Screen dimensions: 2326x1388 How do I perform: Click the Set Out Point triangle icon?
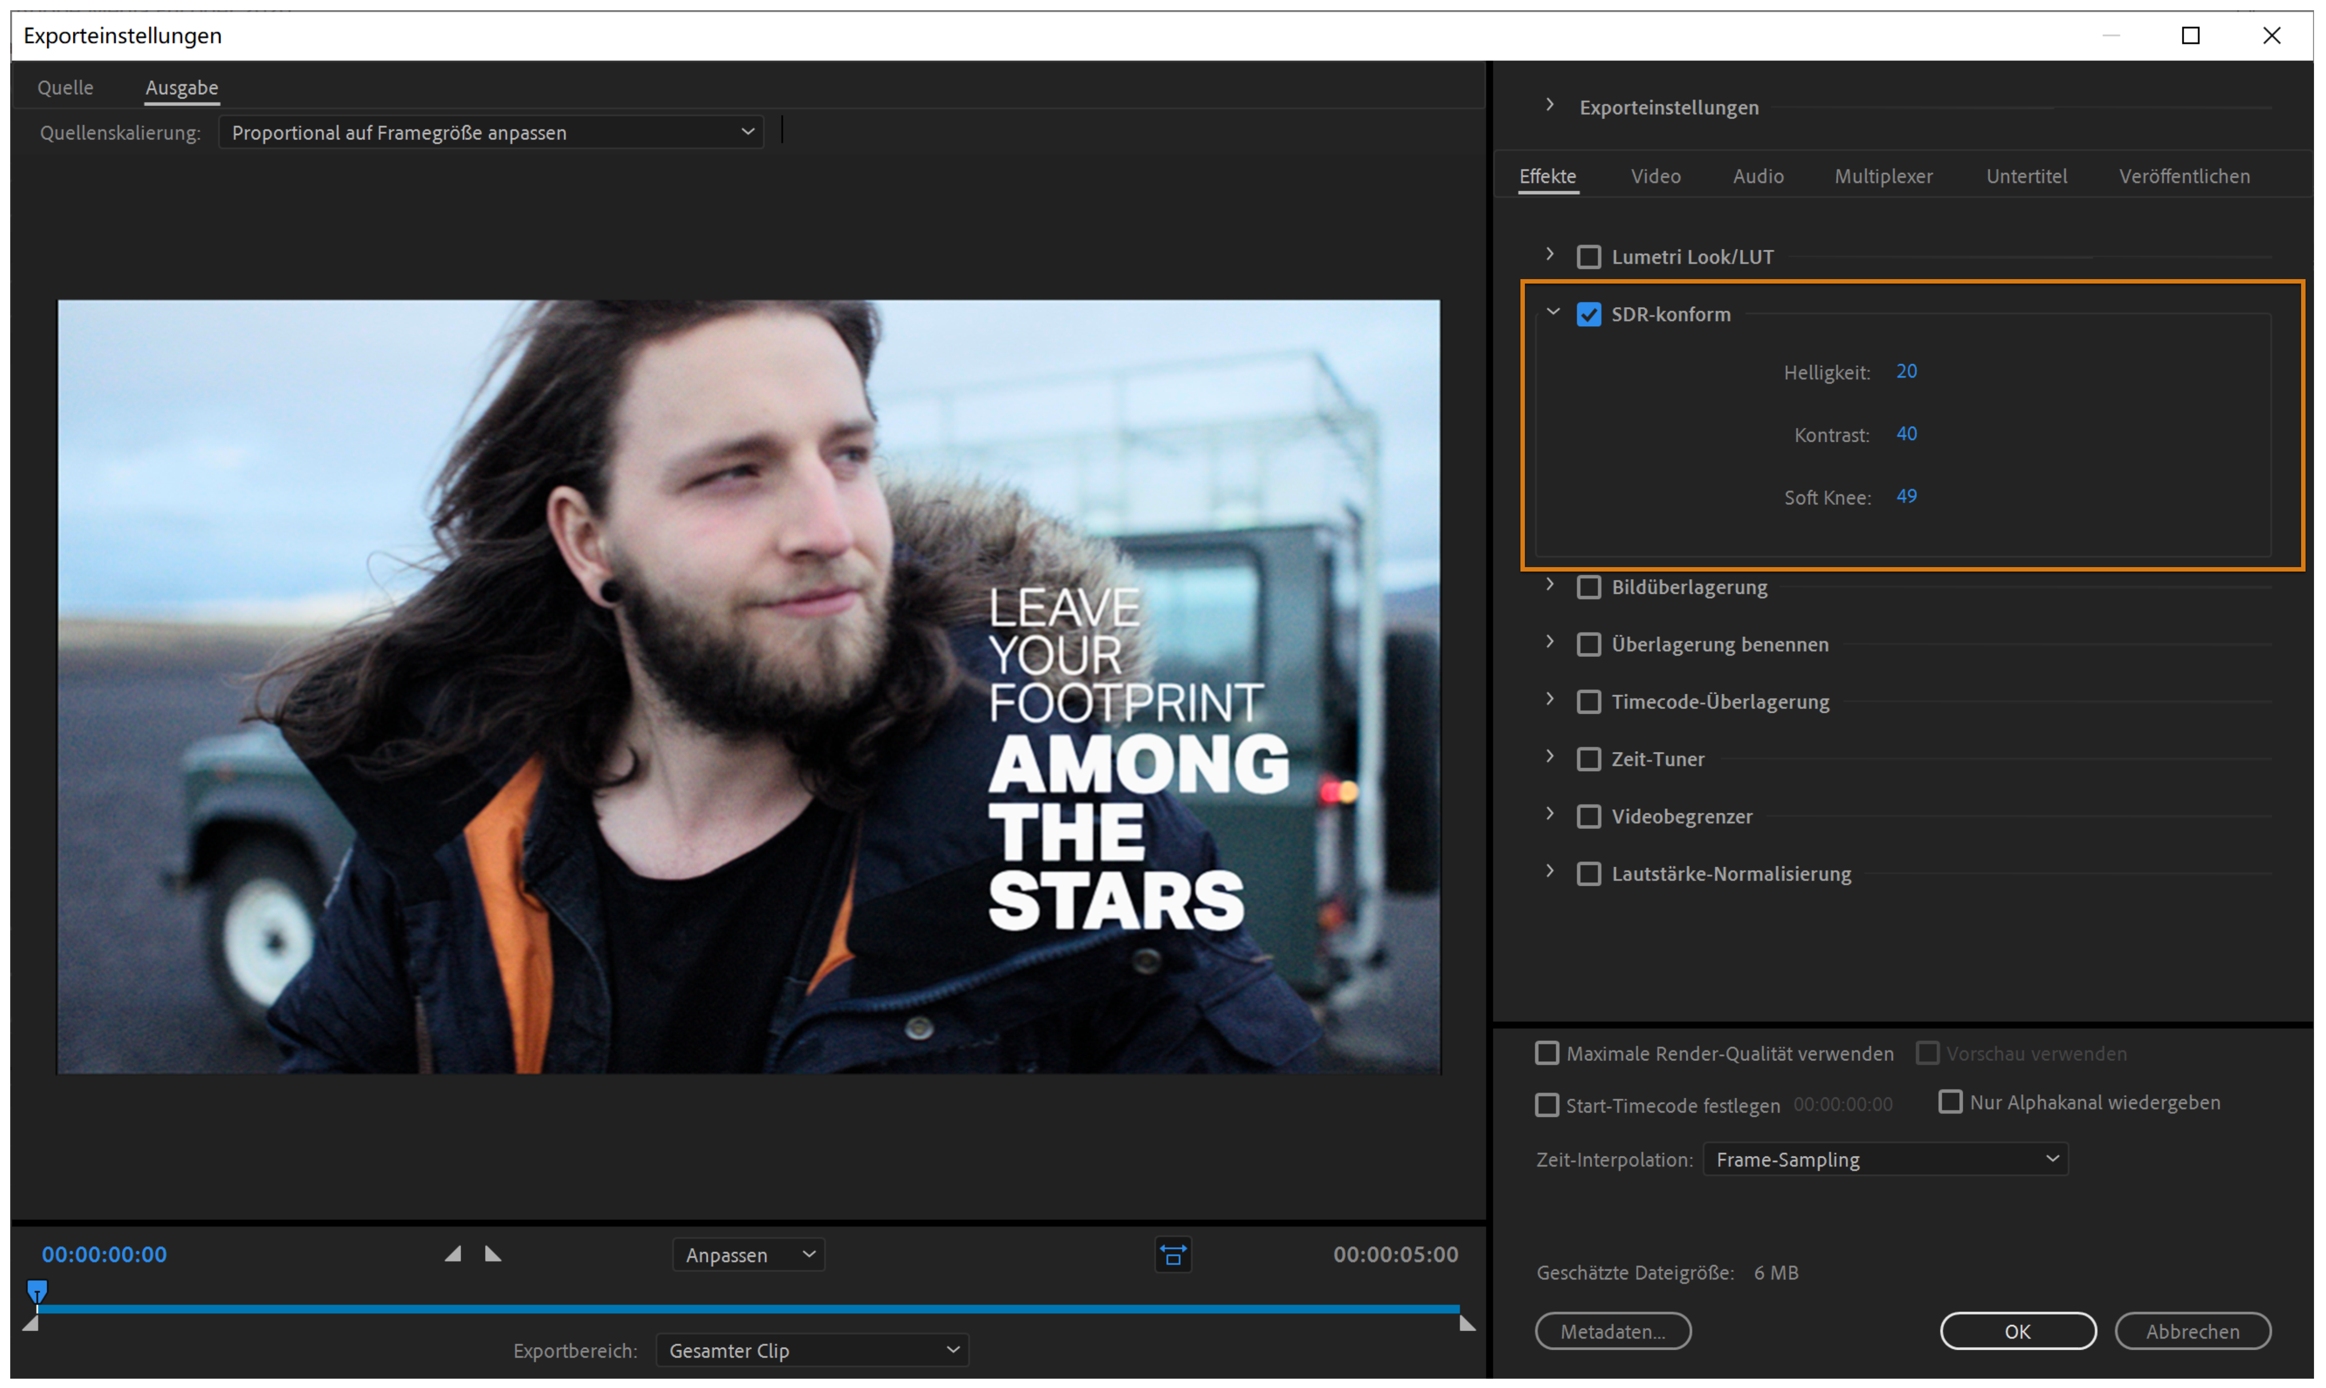pyautogui.click(x=493, y=1254)
